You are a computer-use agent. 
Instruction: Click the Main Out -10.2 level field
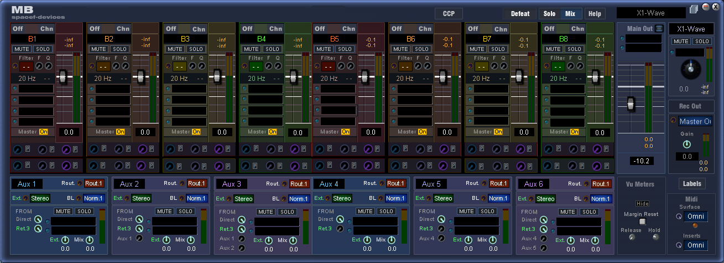tap(642, 161)
